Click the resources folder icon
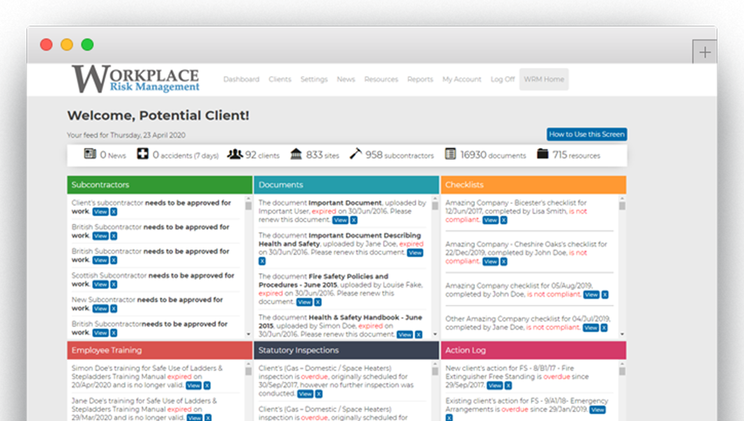The image size is (744, 421). click(543, 154)
